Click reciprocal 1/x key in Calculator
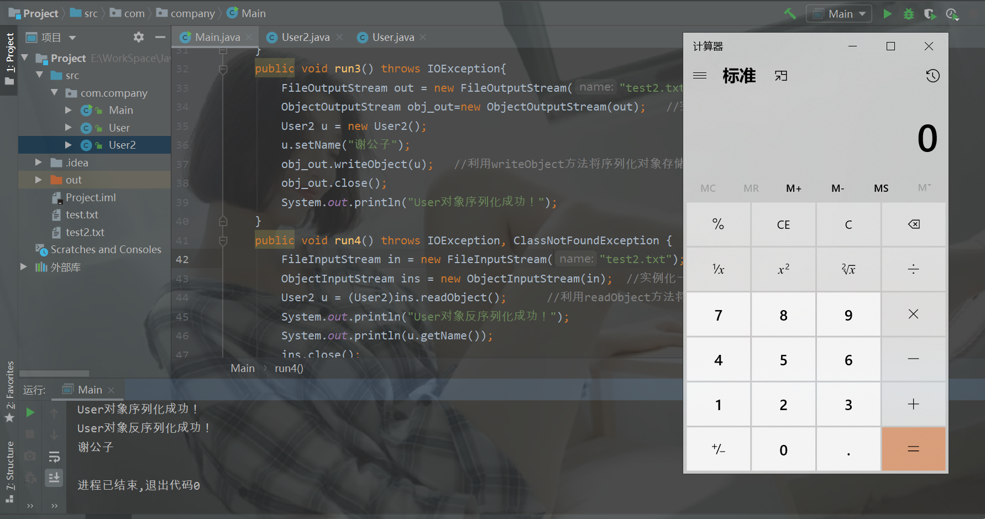Image resolution: width=985 pixels, height=519 pixels. tap(718, 269)
